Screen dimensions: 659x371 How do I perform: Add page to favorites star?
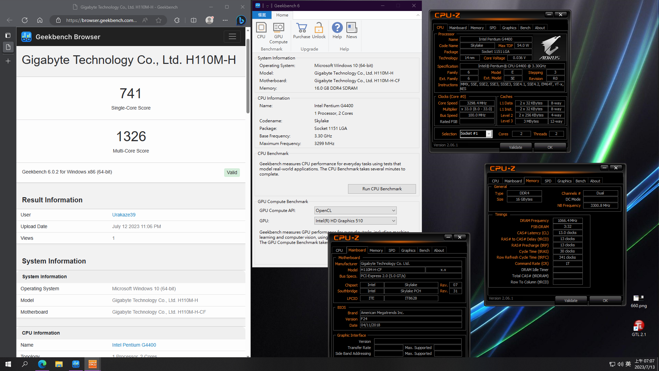[158, 20]
